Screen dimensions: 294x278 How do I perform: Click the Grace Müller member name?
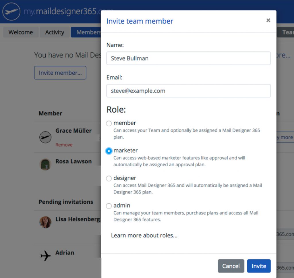point(73,131)
